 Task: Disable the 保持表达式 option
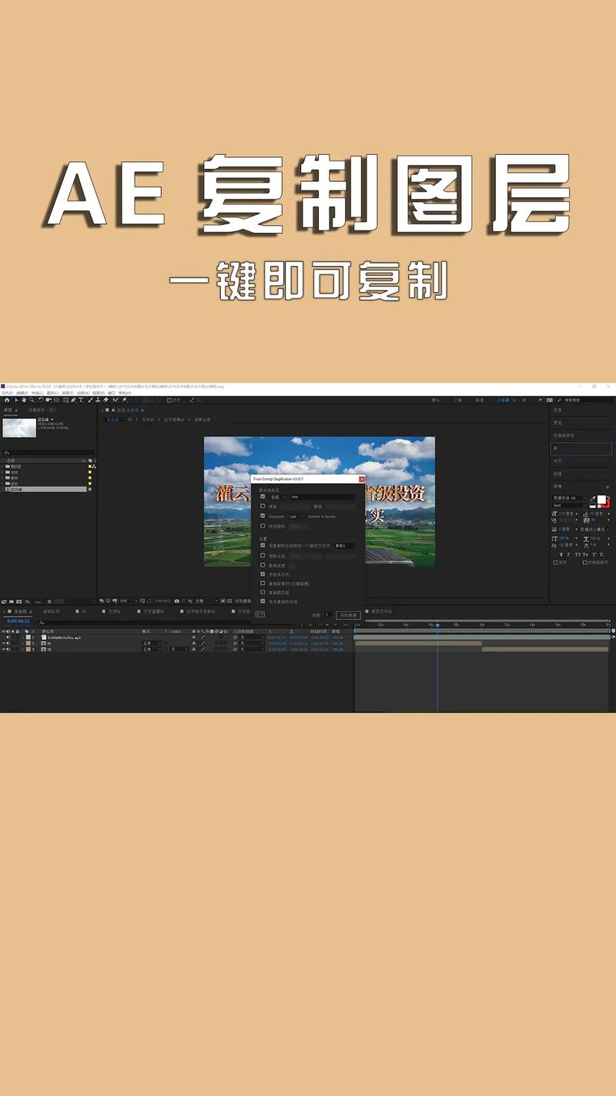pyautogui.click(x=263, y=574)
